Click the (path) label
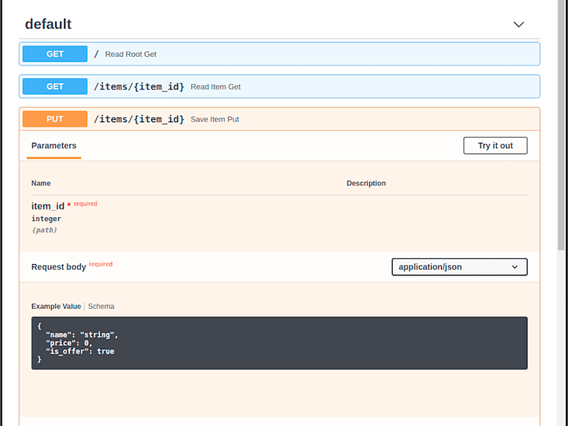Viewport: 568px width, 426px height. pos(44,230)
